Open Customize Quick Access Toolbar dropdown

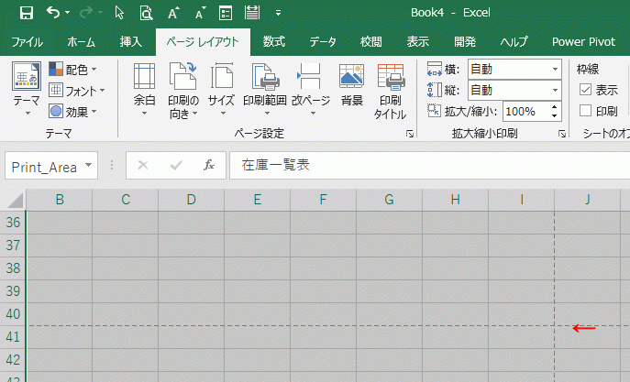pos(278,13)
